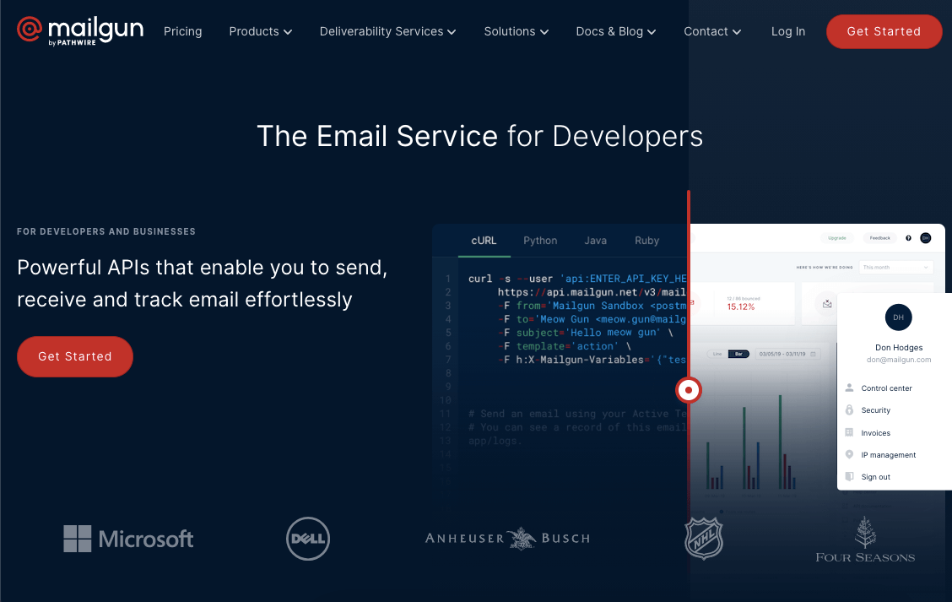
Task: Open the Products dropdown menu
Action: (260, 31)
